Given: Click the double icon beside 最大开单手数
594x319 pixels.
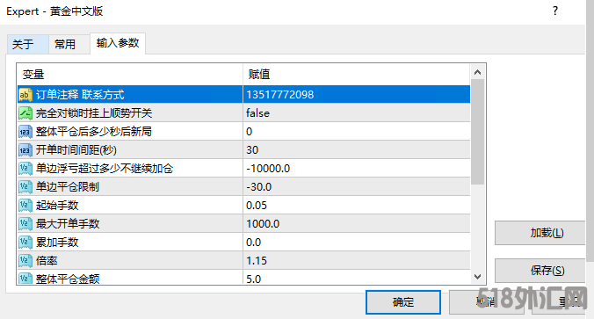Looking at the screenshot, I should 25,224.
